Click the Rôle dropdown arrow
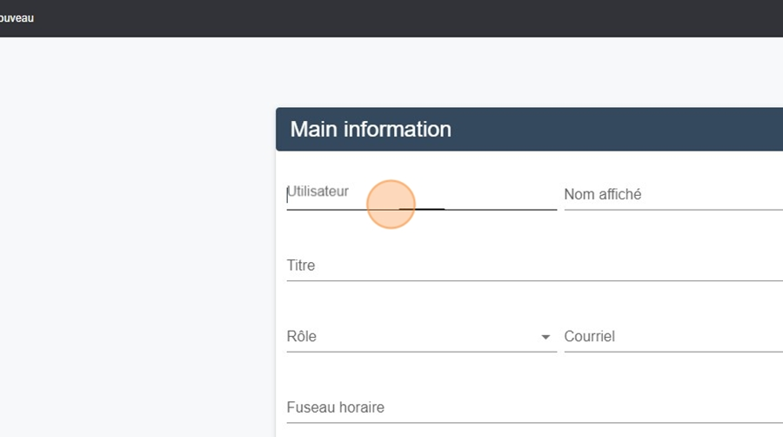The image size is (783, 437). 545,337
